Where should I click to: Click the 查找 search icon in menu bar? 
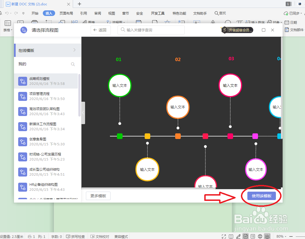[216, 13]
